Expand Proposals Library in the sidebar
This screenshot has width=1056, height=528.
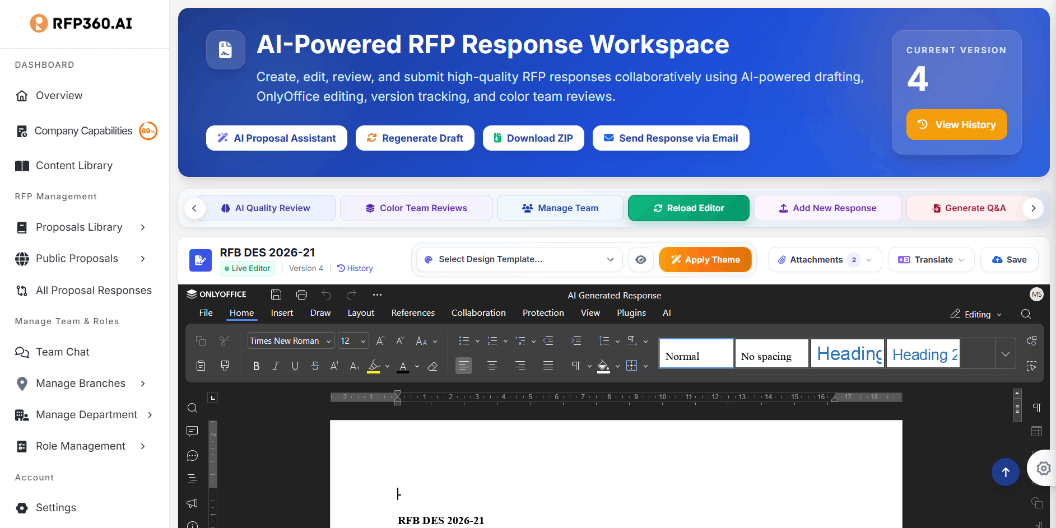point(143,227)
